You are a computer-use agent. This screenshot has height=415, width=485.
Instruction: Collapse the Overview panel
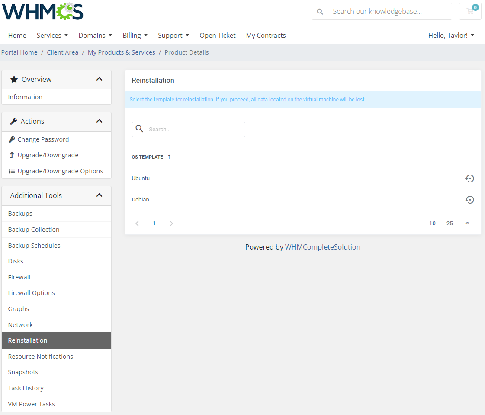click(99, 79)
